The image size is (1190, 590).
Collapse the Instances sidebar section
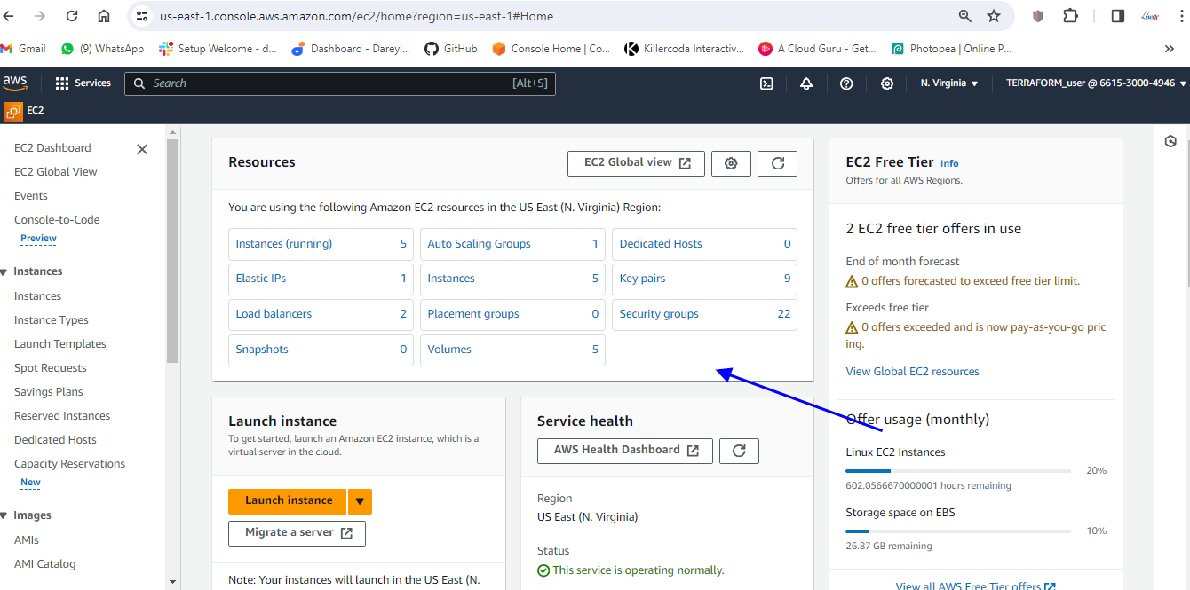click(4, 271)
